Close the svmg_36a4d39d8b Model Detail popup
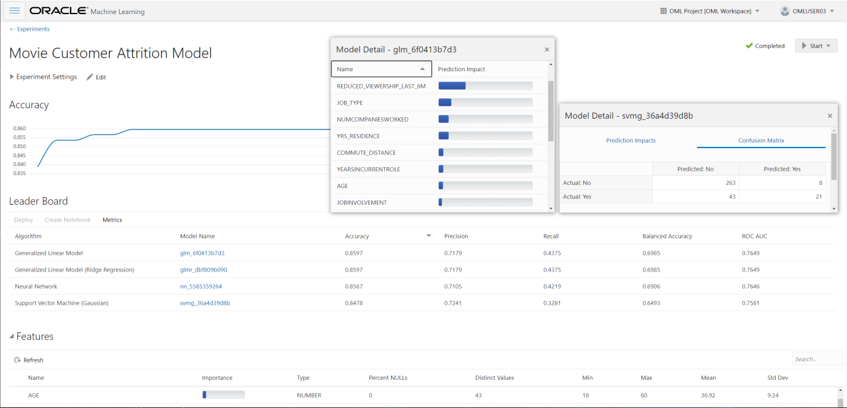 coord(830,116)
